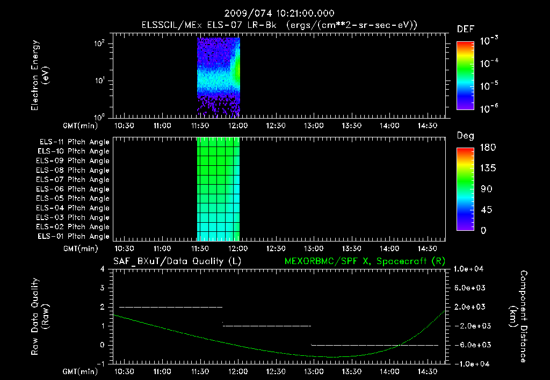Viewport: 550px width, 380px height.
Task: Click the ELS-03 Pitch Angle row label
Action: [73, 218]
